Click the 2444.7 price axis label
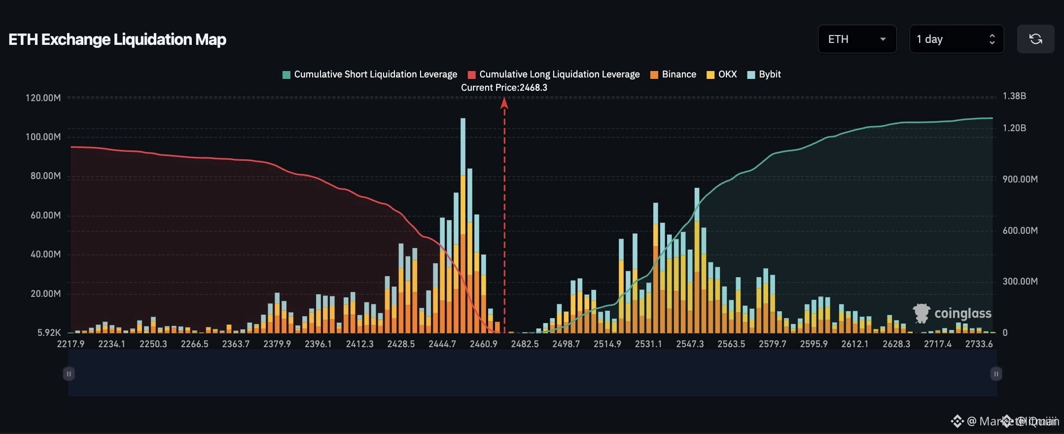 coord(442,344)
